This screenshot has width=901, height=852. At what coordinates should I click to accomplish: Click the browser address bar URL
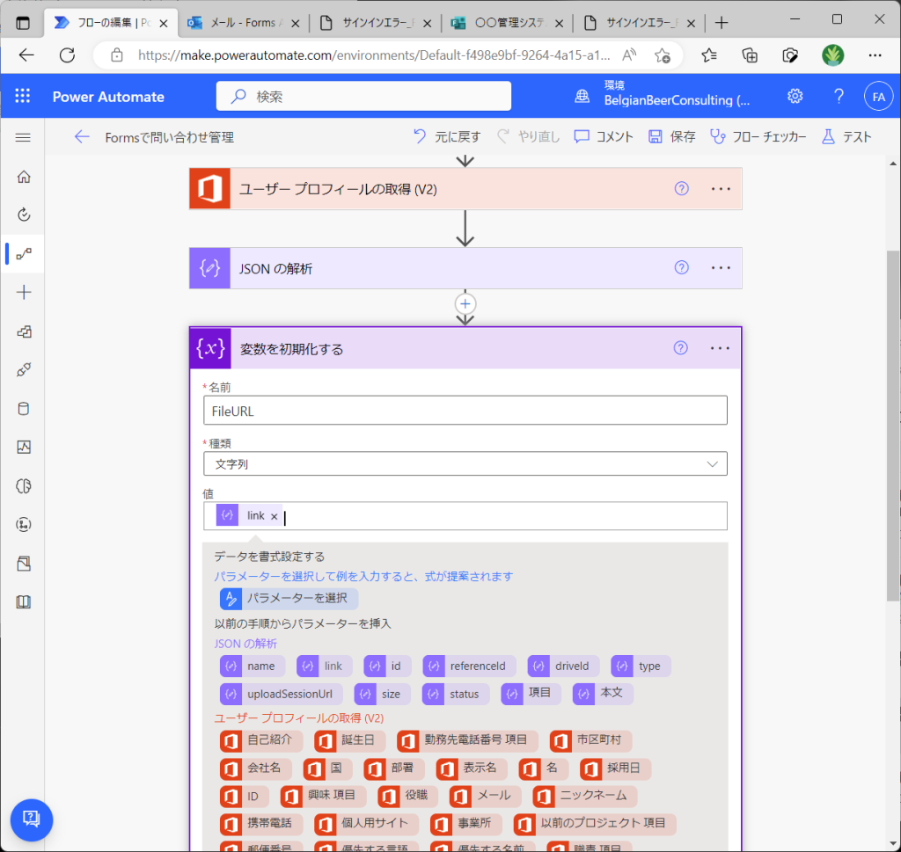373,55
